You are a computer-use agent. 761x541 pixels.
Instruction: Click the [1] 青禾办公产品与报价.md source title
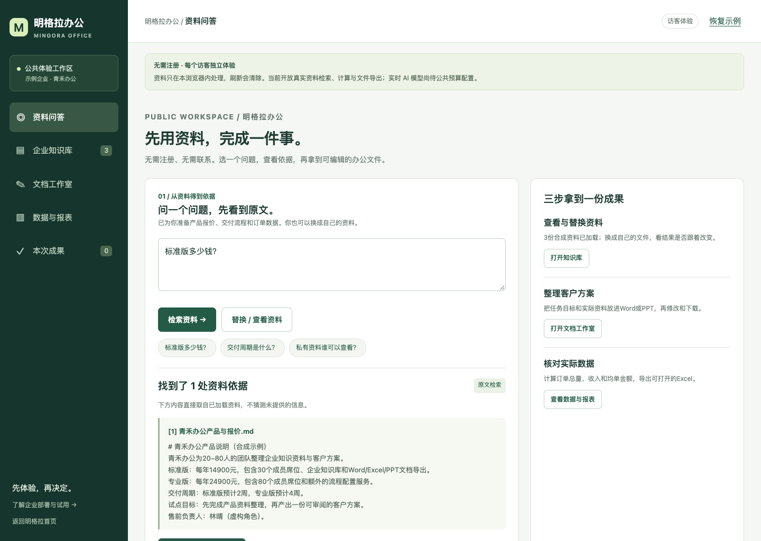[211, 432]
